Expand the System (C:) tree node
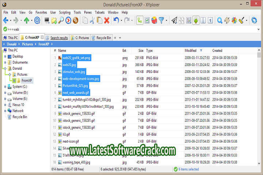 [x=5, y=86]
